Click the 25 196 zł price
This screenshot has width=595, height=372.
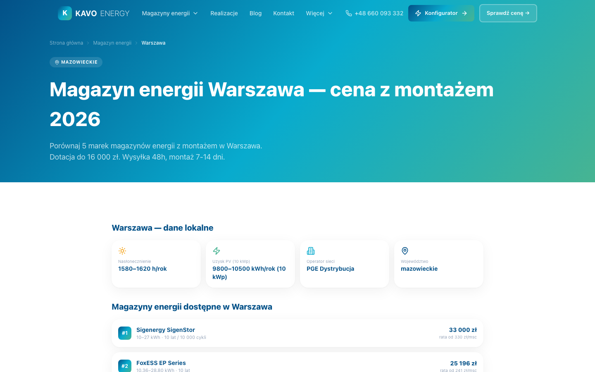[x=463, y=363]
